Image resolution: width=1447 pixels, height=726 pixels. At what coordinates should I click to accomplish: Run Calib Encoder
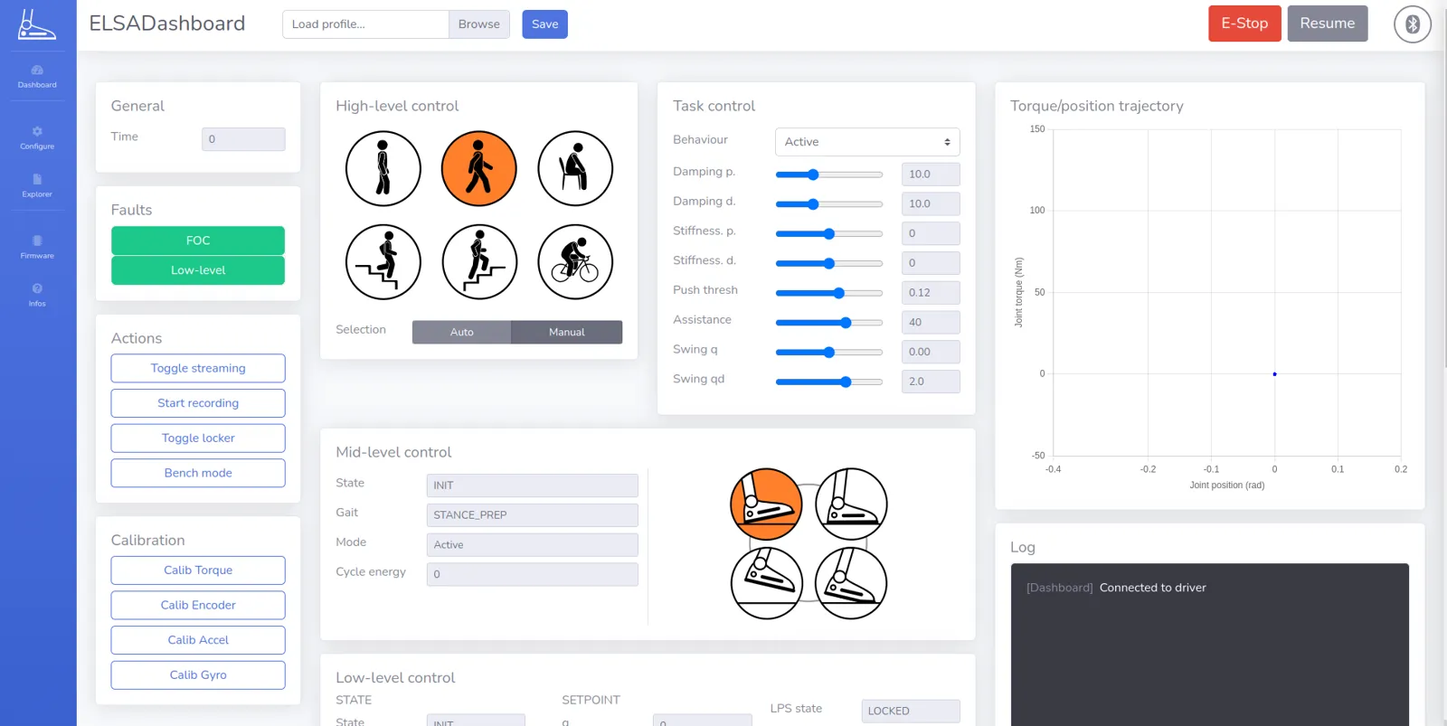click(198, 606)
